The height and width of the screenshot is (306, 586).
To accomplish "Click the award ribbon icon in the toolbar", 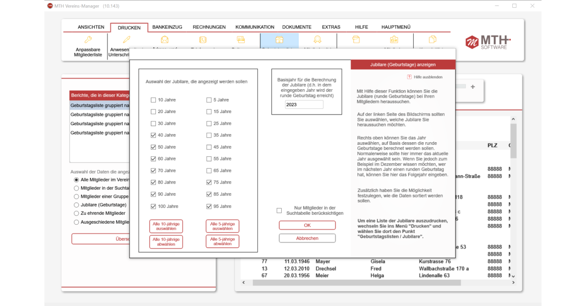I will point(317,39).
